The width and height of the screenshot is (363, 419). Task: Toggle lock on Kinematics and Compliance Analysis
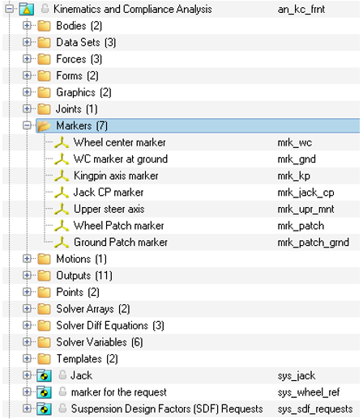coord(45,9)
